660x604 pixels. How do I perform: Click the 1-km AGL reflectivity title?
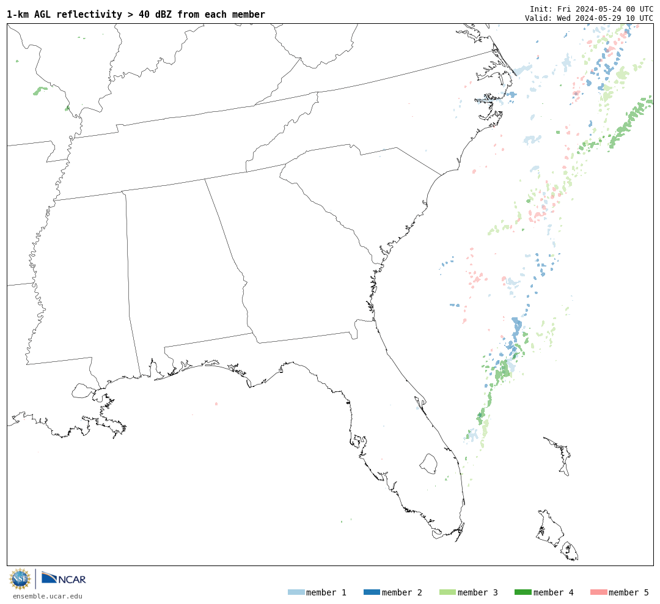(136, 14)
